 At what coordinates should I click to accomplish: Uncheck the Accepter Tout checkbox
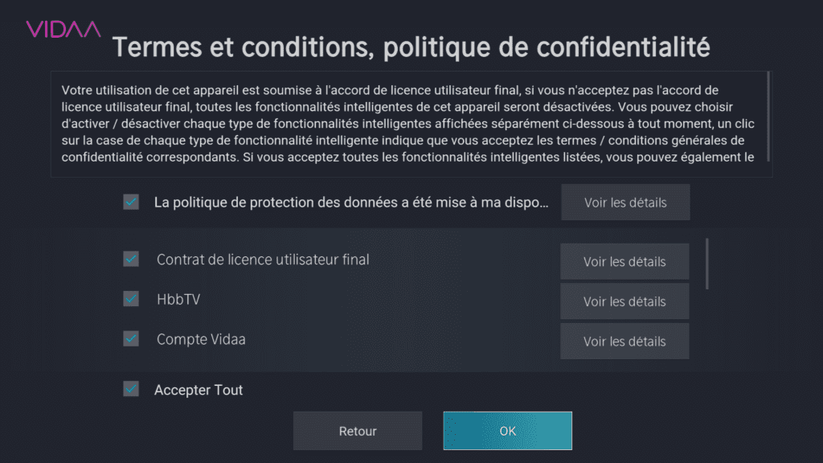(x=131, y=390)
